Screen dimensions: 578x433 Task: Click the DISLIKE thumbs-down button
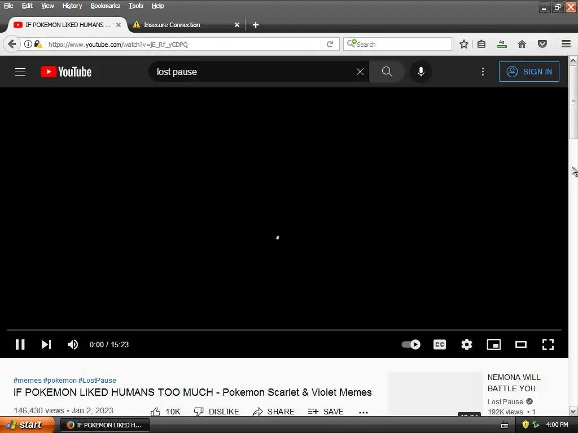[217, 412]
